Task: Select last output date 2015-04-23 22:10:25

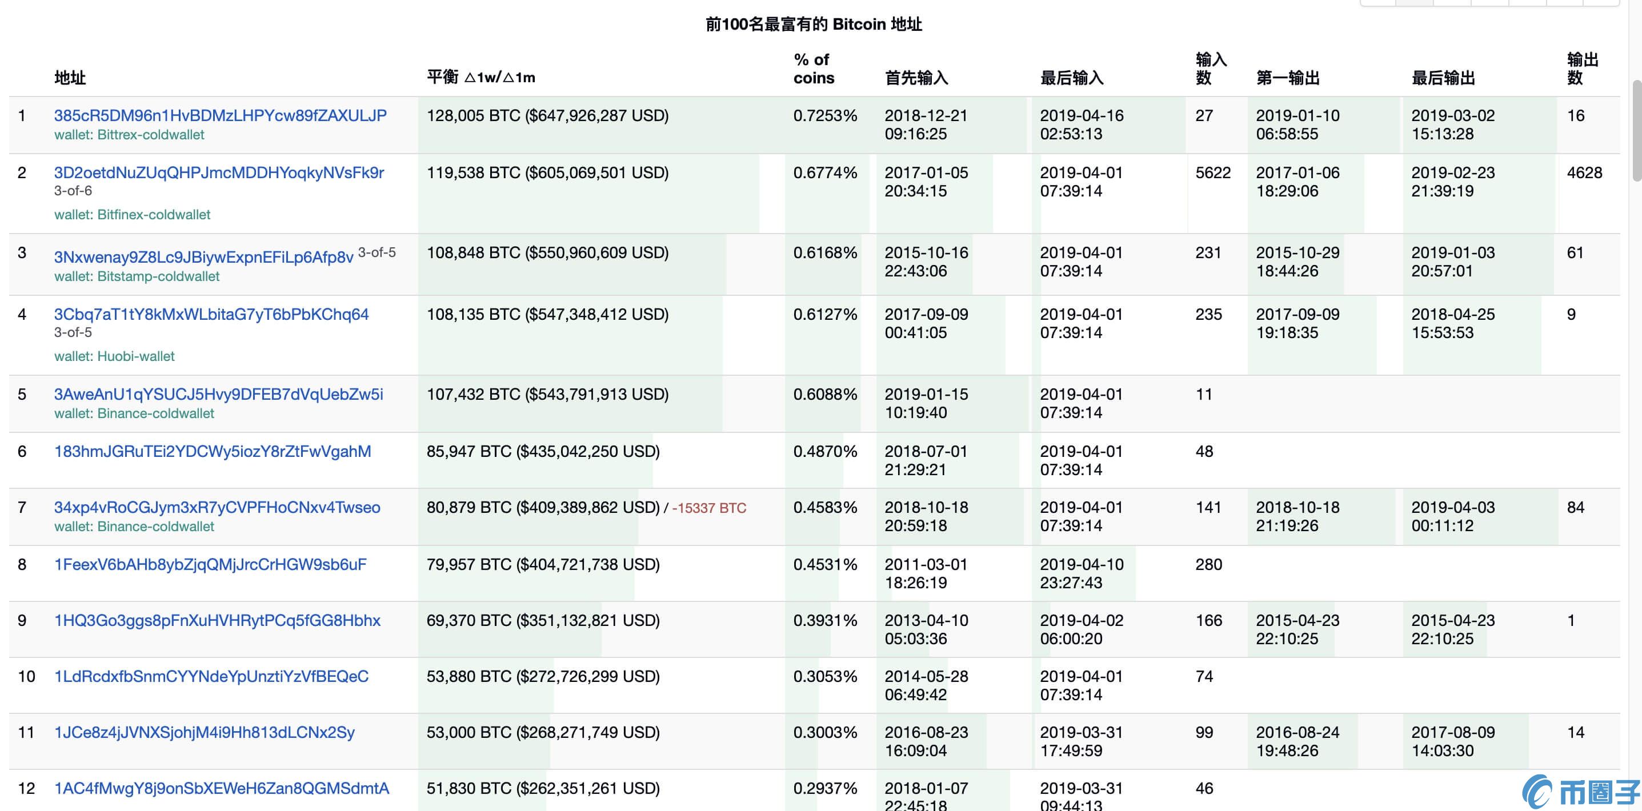Action: pyautogui.click(x=1453, y=629)
